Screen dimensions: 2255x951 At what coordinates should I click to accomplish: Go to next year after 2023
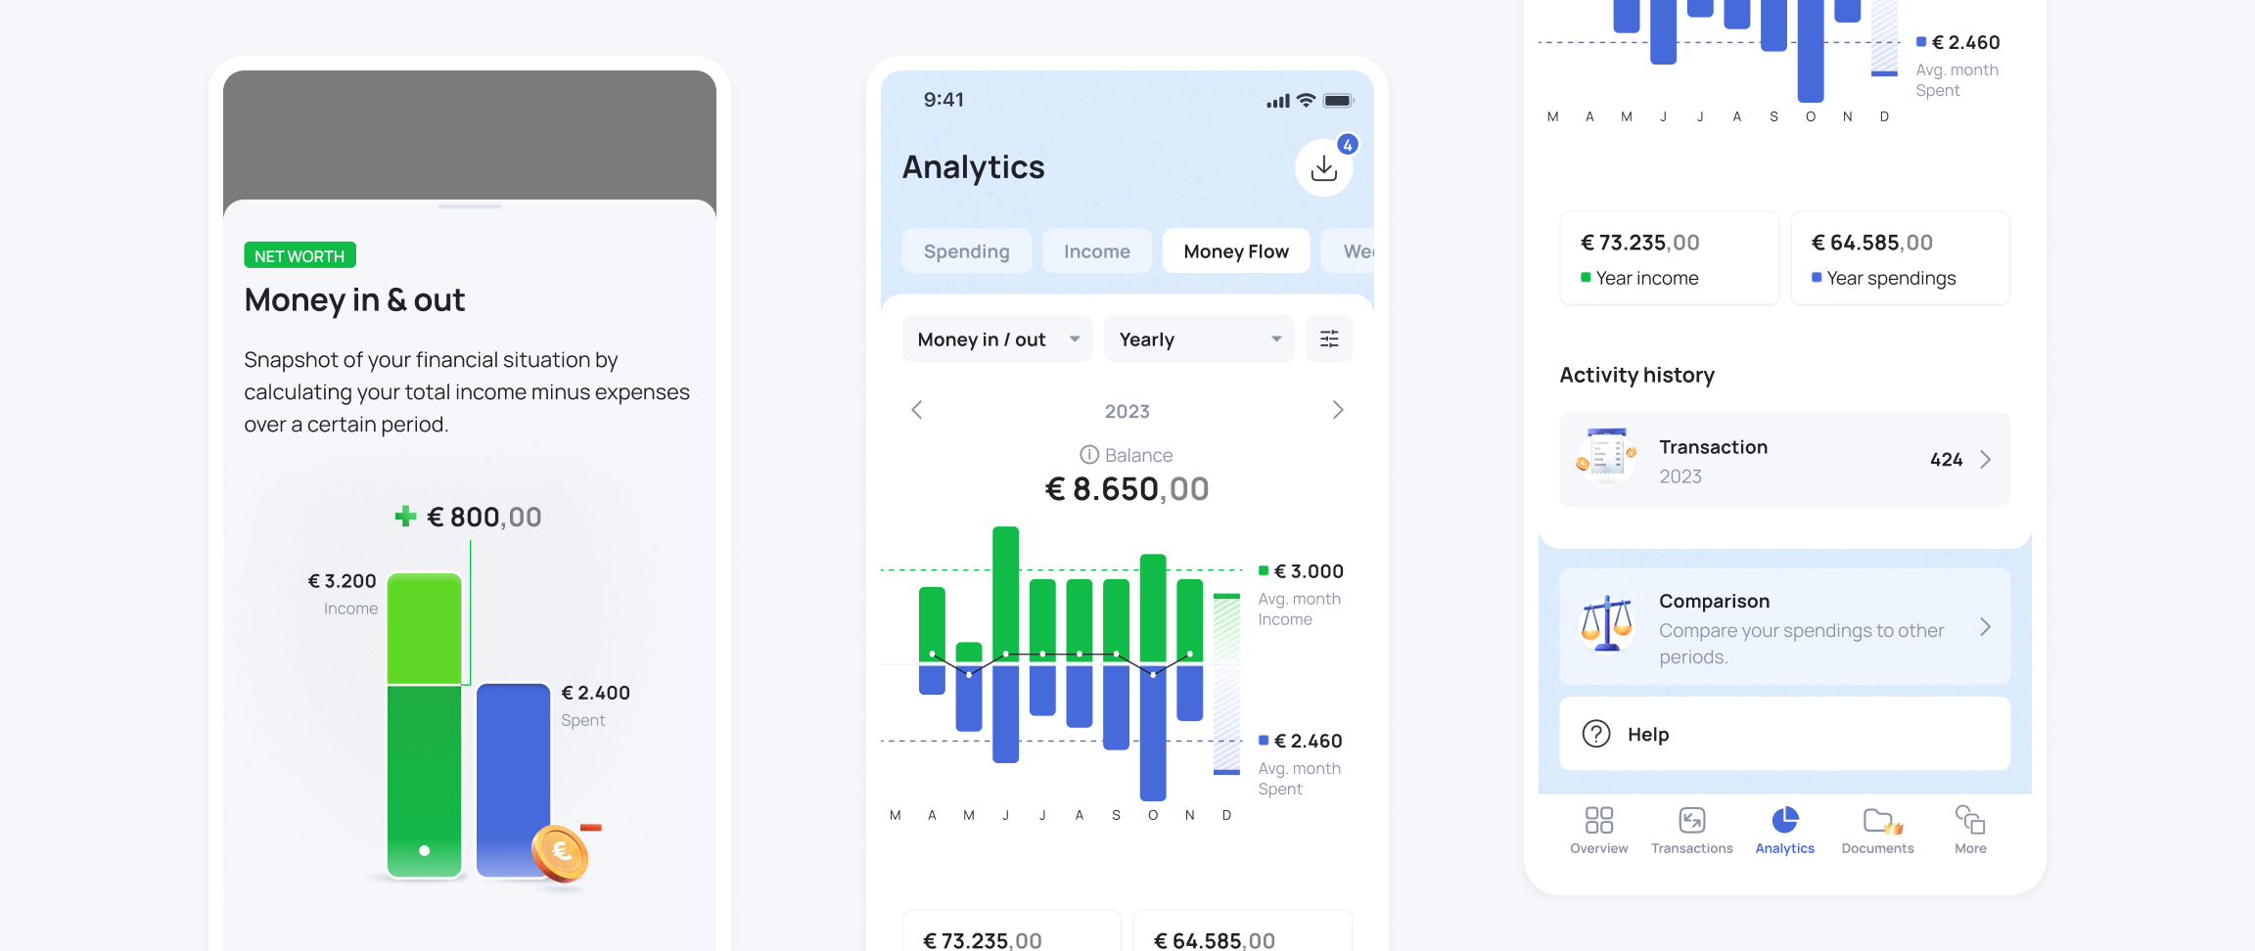(1337, 410)
